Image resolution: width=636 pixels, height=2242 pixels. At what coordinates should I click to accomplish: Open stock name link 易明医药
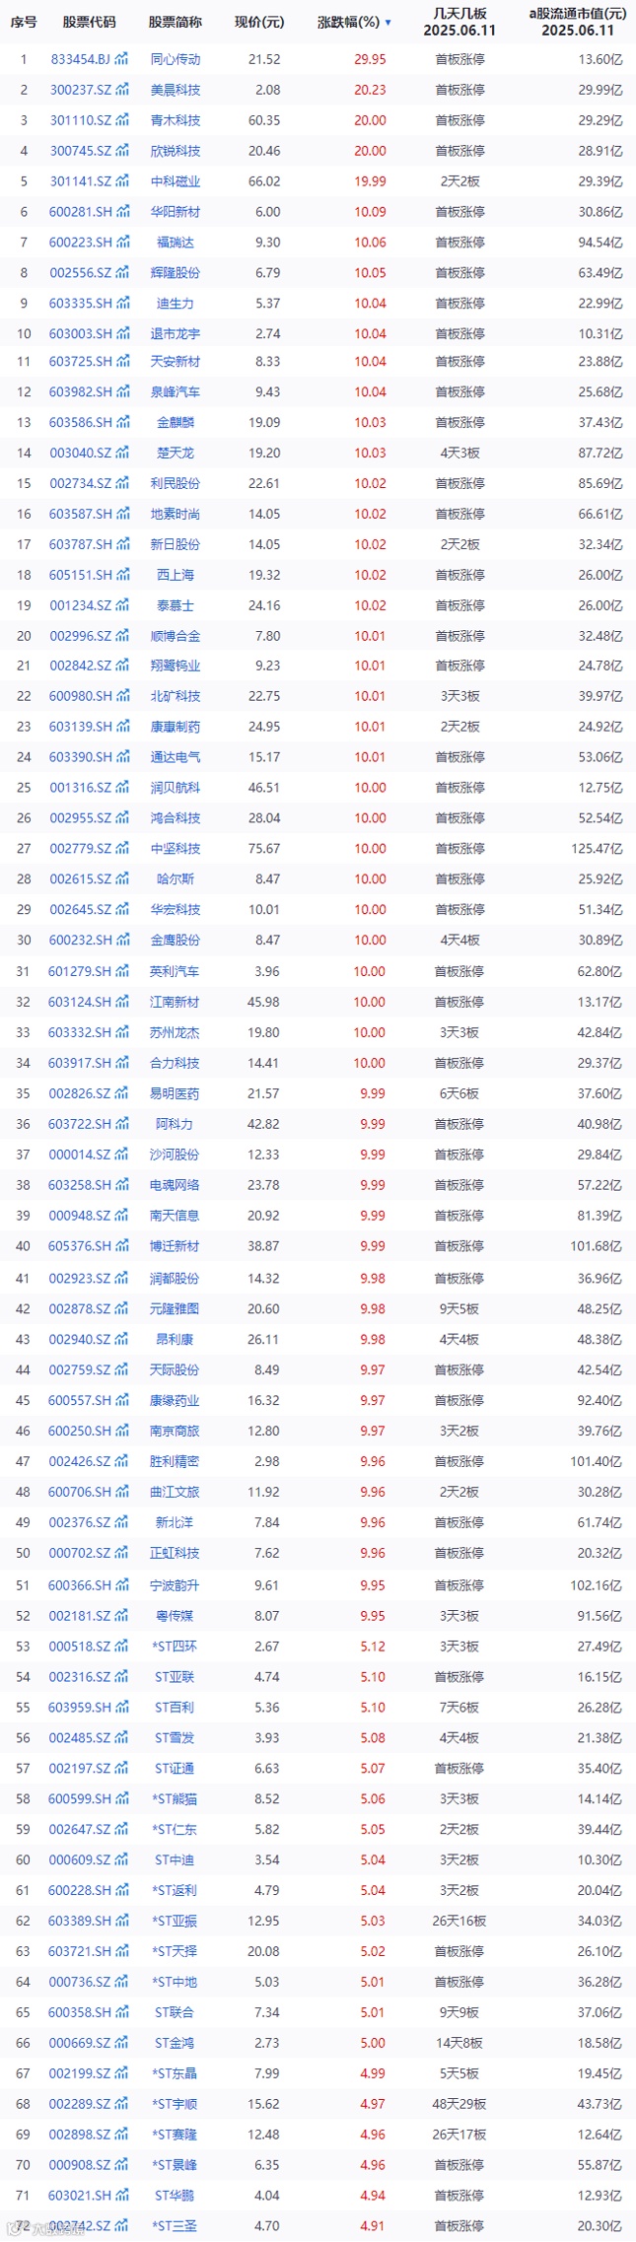176,1093
